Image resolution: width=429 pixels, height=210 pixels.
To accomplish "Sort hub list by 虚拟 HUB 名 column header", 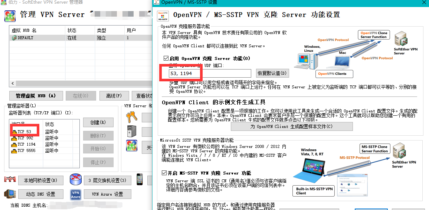I will coord(37,30).
